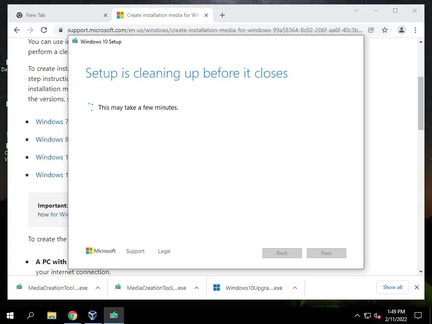This screenshot has width=432, height=324.
Task: Click the vertical scrollbar thumb
Action: click(x=421, y=103)
